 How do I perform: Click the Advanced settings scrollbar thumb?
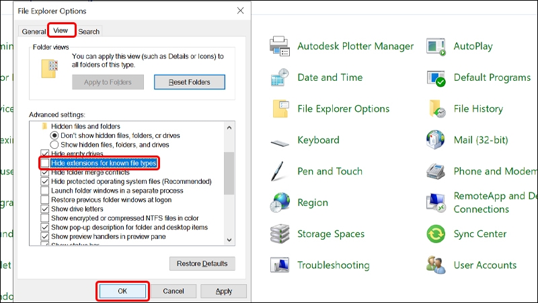click(x=229, y=173)
